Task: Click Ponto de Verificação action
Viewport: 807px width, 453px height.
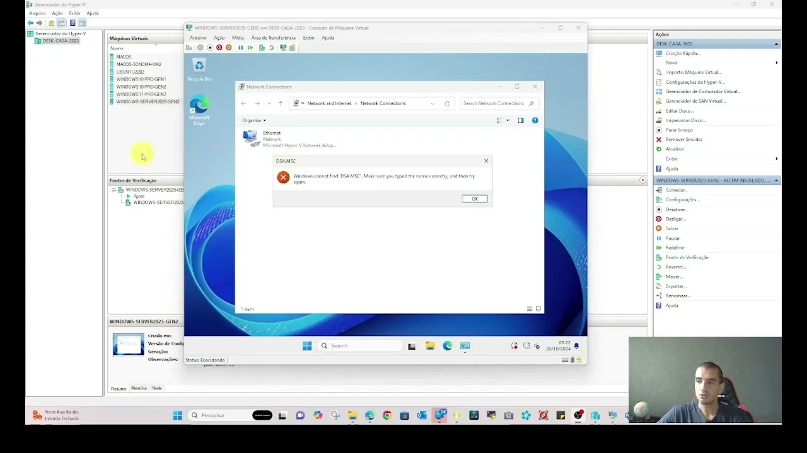Action: 687,257
